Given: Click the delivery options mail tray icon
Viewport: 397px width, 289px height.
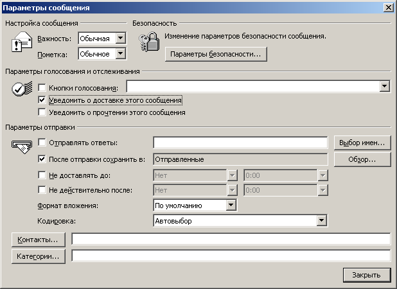Looking at the screenshot, I should click(x=22, y=147).
